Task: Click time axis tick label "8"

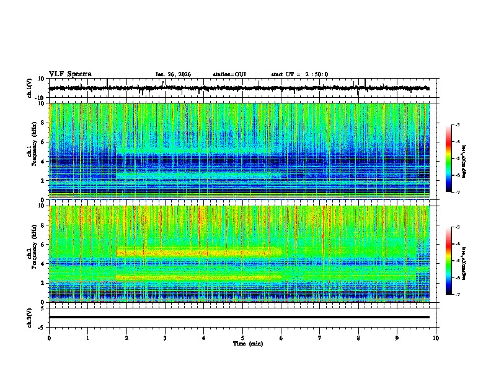Action: click(x=358, y=338)
